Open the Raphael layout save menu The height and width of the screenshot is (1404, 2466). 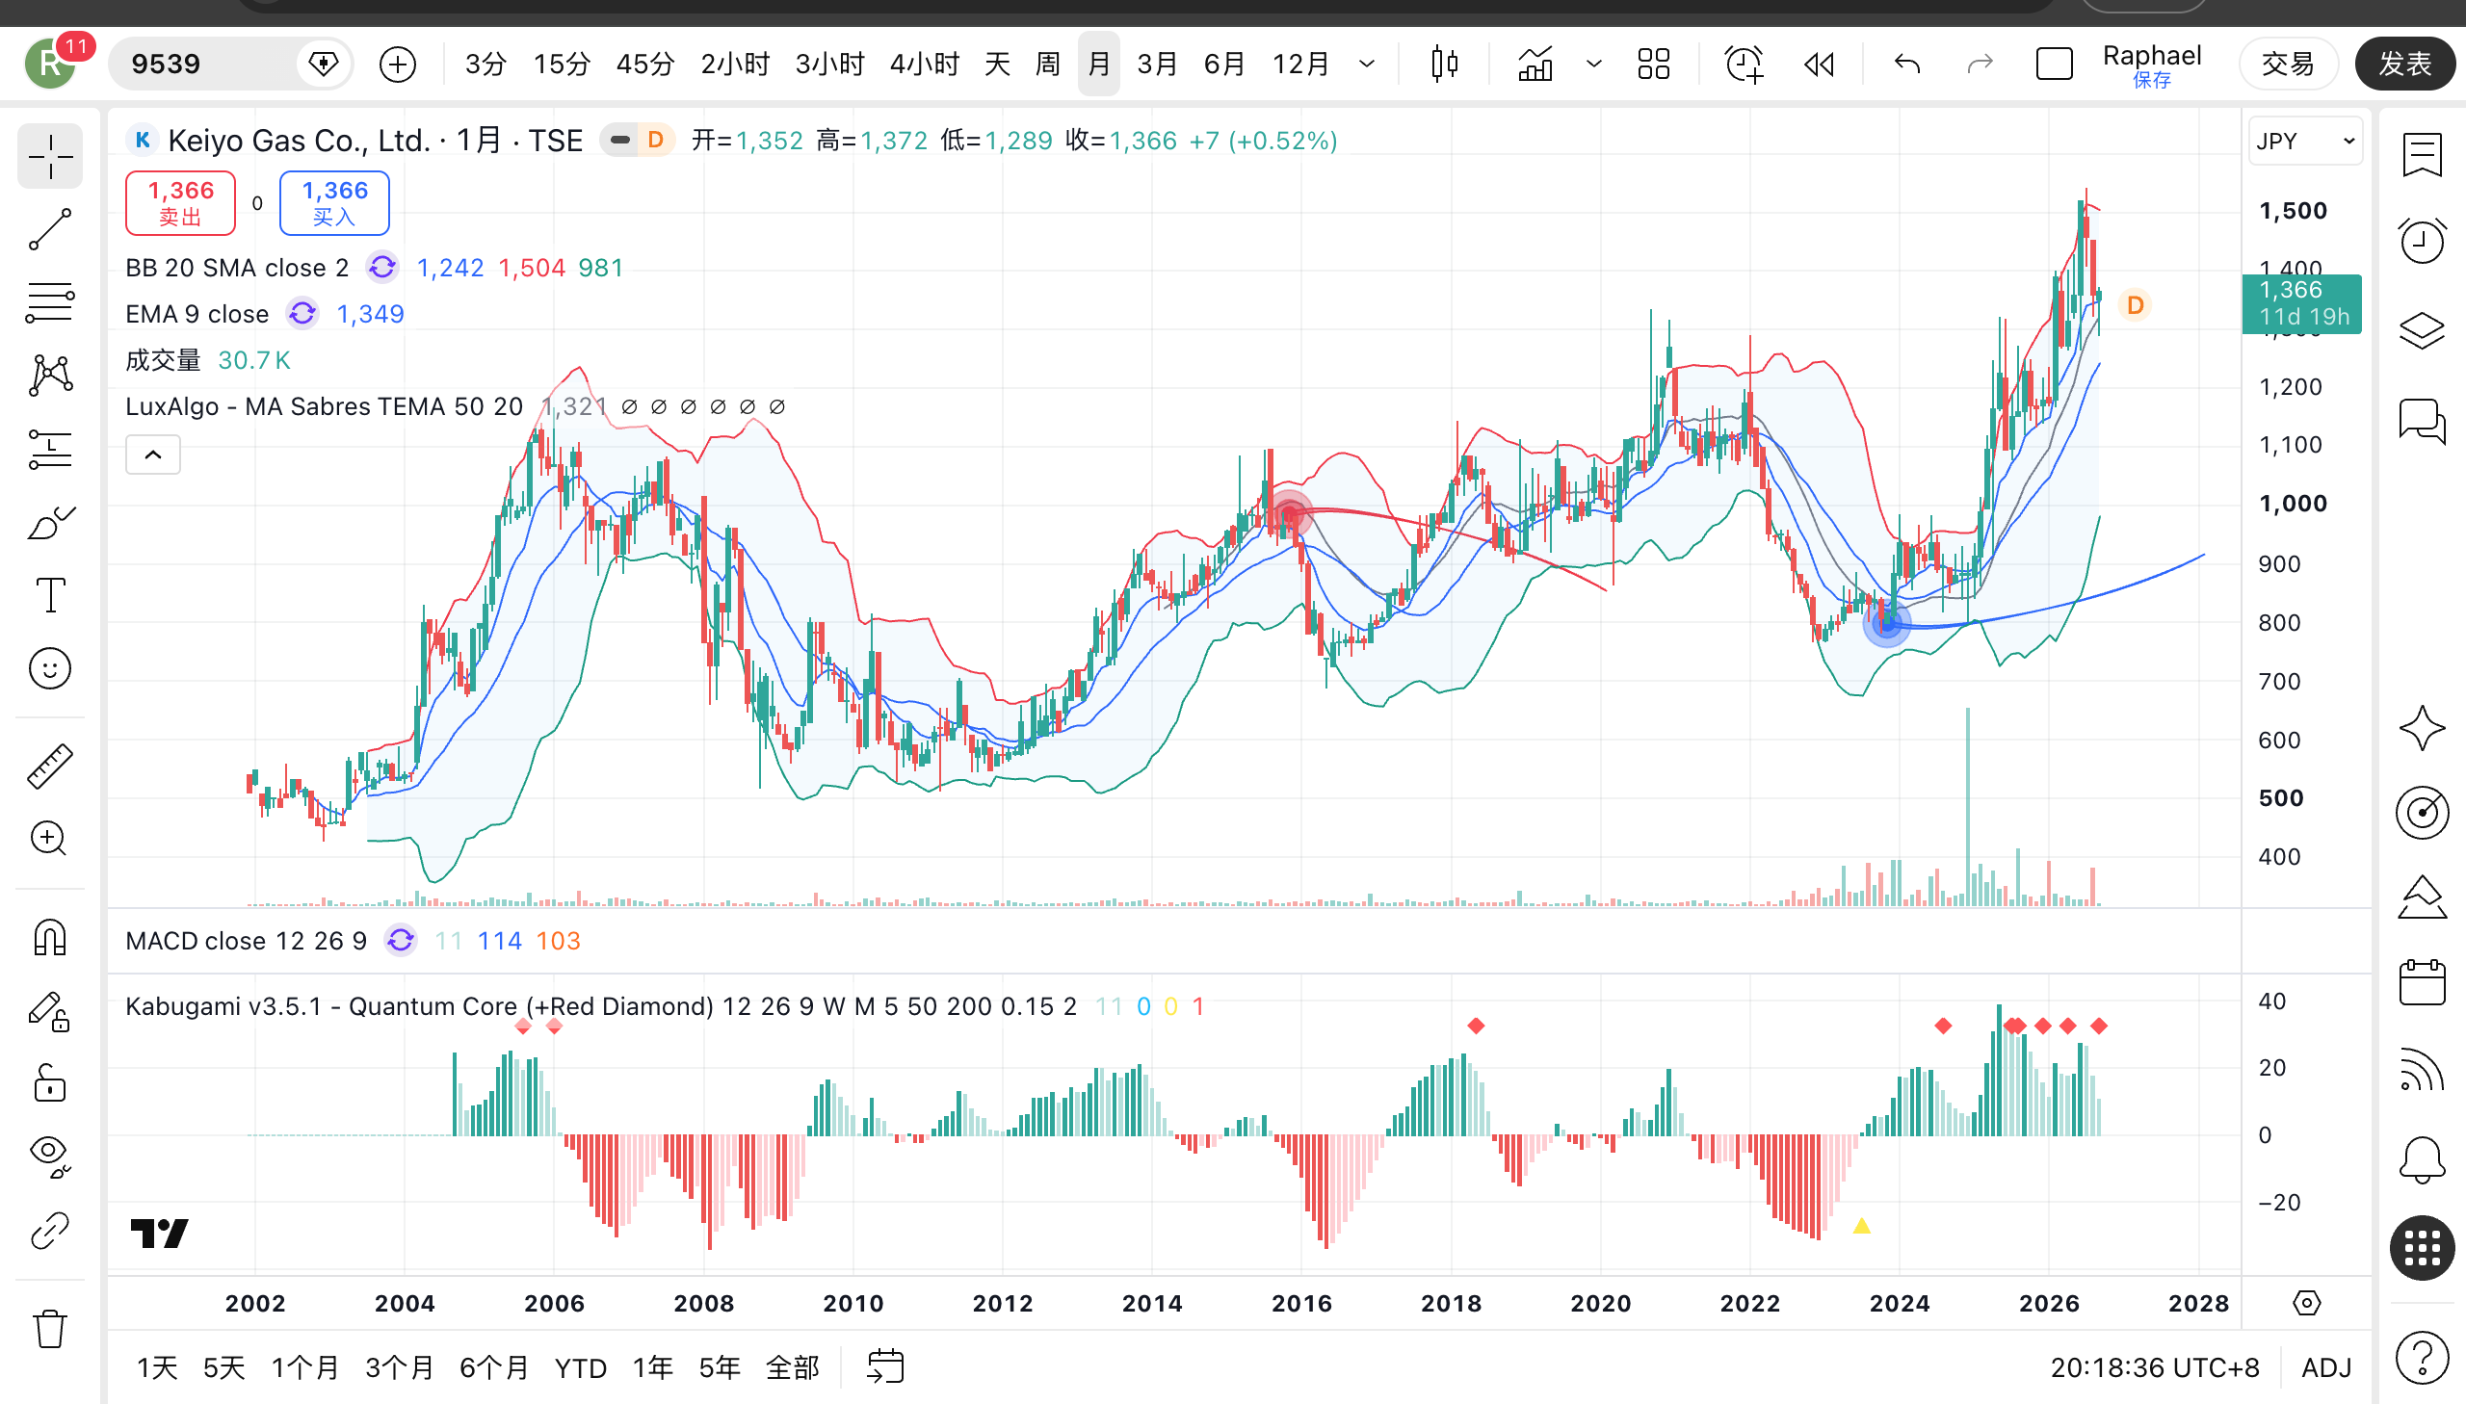pos(2152,65)
